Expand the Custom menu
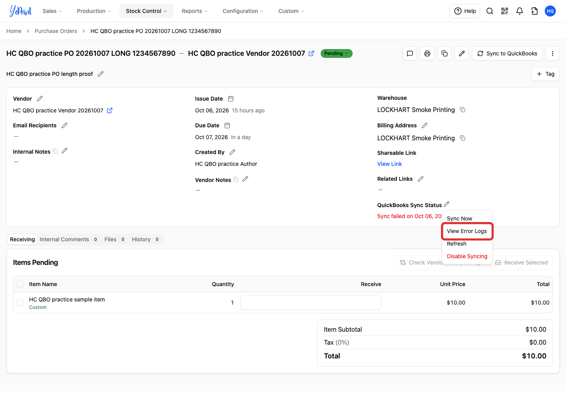 292,11
